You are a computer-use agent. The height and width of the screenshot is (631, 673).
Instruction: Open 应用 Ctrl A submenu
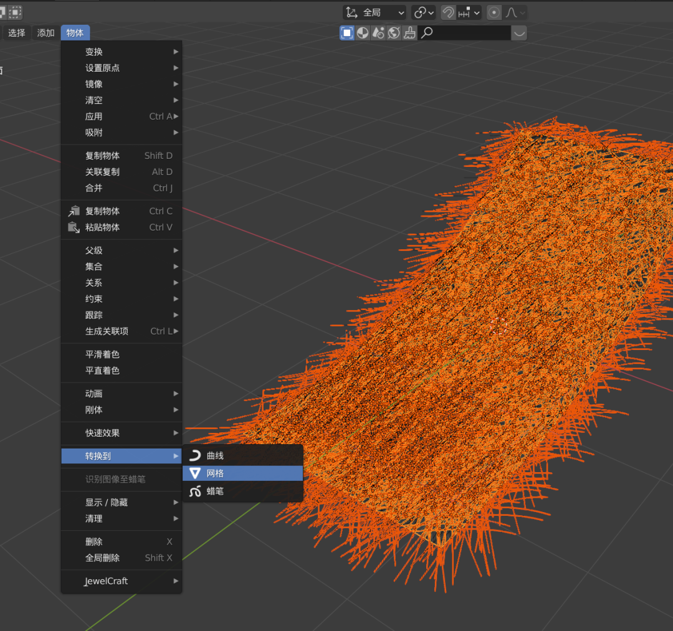tap(122, 116)
